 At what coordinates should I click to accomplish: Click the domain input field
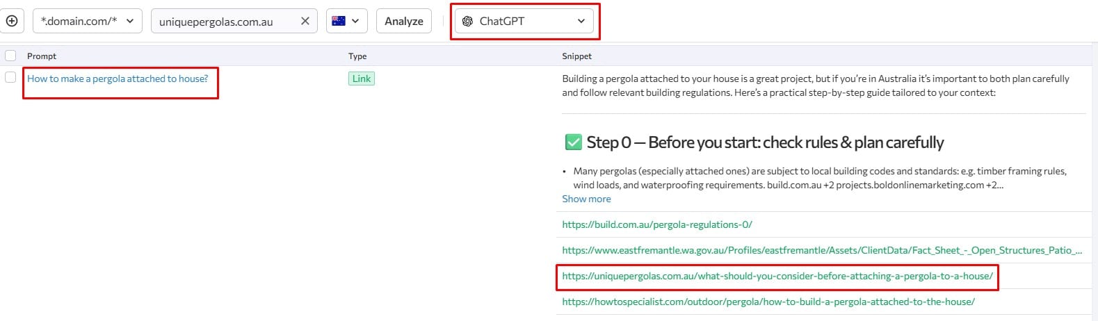coord(223,22)
